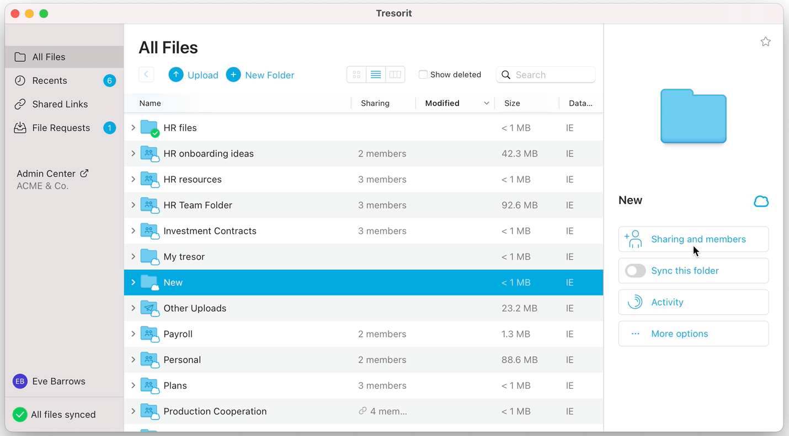
Task: Select the Investment Contracts row name
Action: click(210, 231)
